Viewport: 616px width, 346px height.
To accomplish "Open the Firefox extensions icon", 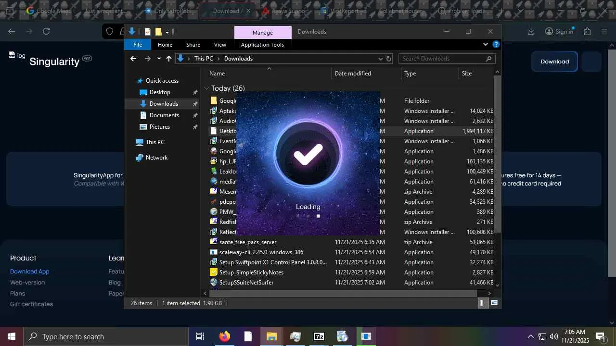I will tap(587, 31).
